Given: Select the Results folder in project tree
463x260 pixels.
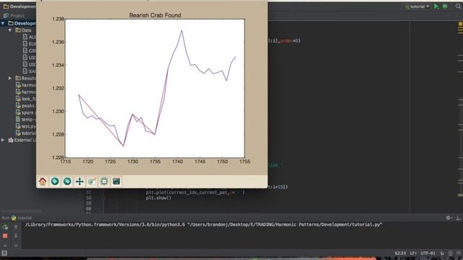Looking at the screenshot, I should [25, 78].
